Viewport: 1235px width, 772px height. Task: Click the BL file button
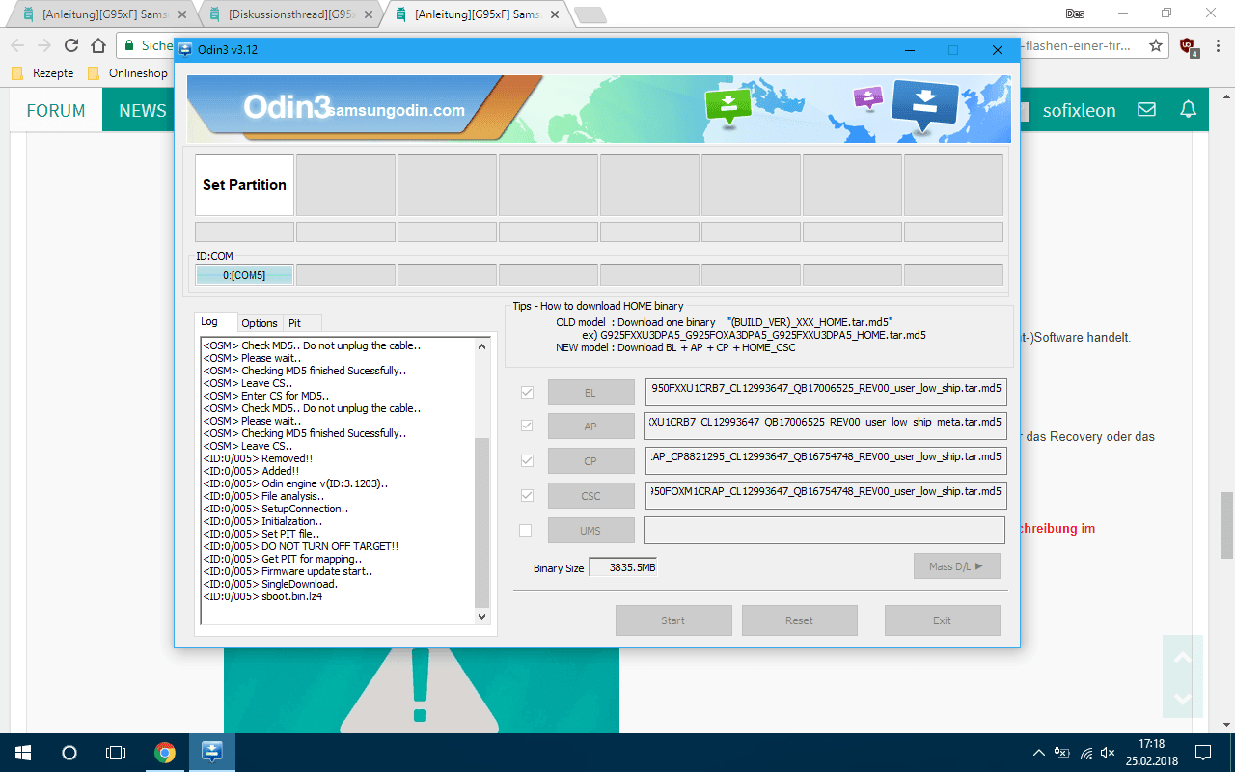coord(590,393)
